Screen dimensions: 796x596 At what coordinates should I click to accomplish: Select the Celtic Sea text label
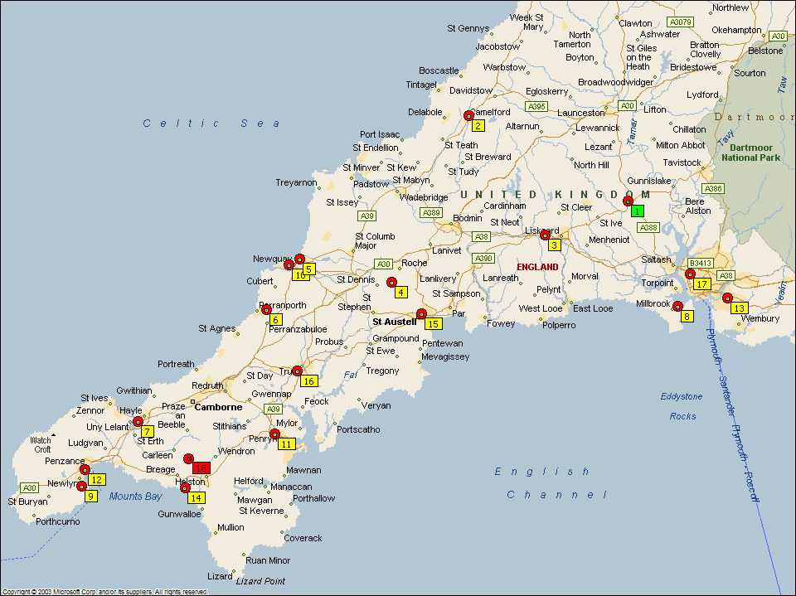point(212,124)
